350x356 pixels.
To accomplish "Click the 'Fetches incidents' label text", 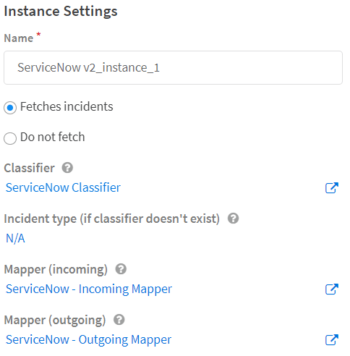I will pyautogui.click(x=67, y=106).
